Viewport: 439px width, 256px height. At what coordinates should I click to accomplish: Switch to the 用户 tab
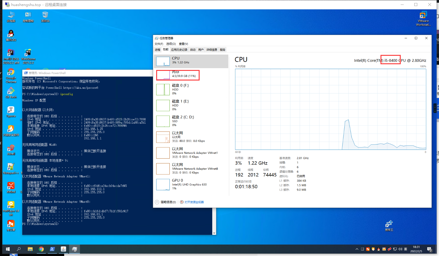[x=201, y=50]
